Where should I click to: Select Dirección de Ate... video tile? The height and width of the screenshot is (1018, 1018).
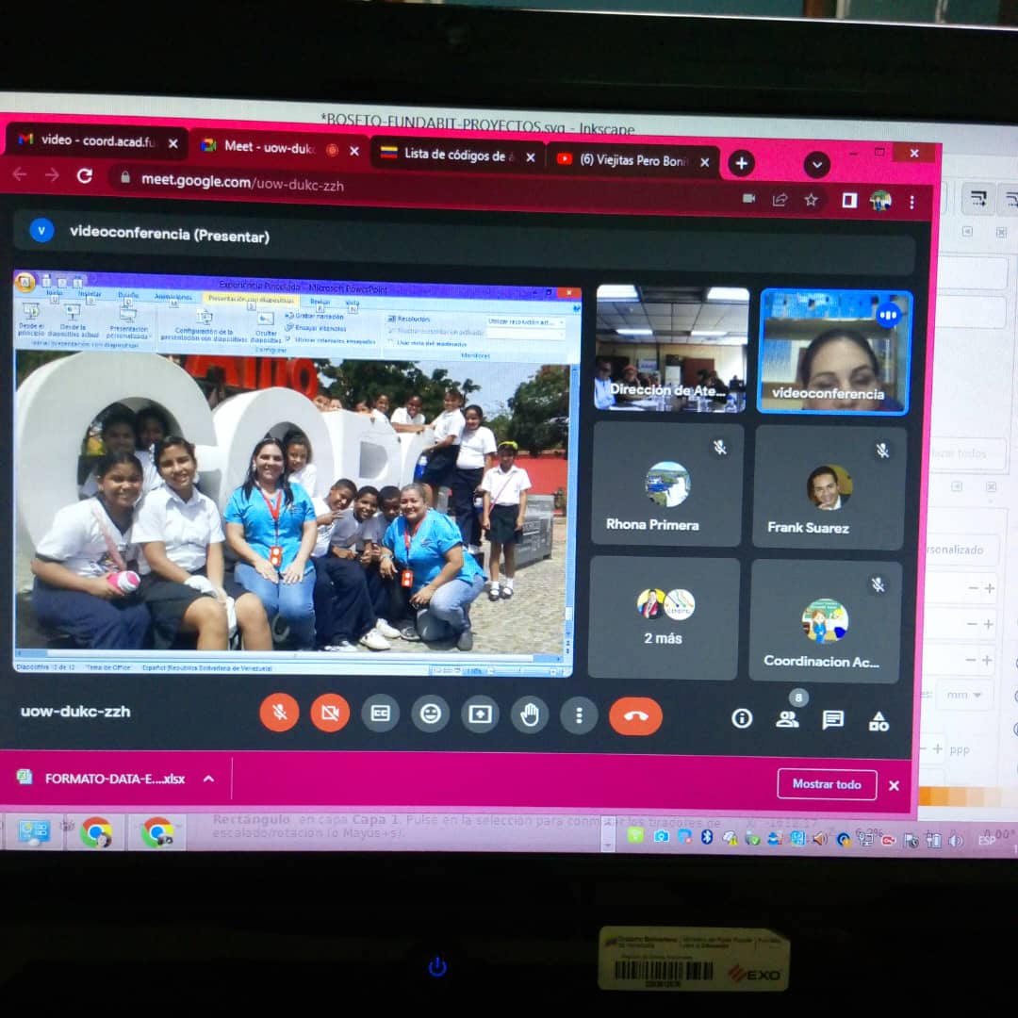coord(671,348)
